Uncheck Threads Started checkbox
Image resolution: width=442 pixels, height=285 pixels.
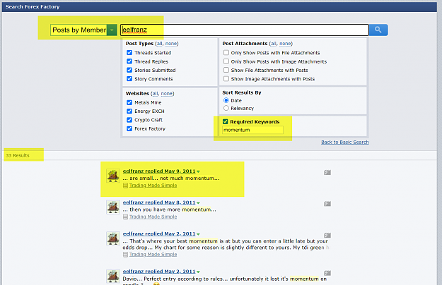[129, 53]
